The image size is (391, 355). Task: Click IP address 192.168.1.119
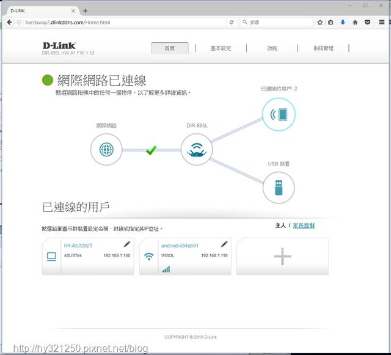tap(214, 255)
